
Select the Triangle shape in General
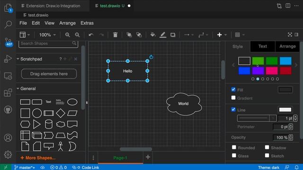tap(37, 124)
